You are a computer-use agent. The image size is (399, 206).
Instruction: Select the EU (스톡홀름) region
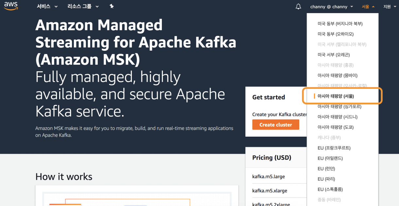pos(330,189)
